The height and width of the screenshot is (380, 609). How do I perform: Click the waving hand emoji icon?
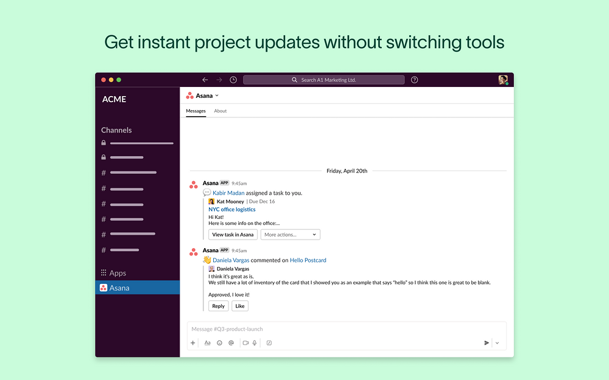[207, 260]
